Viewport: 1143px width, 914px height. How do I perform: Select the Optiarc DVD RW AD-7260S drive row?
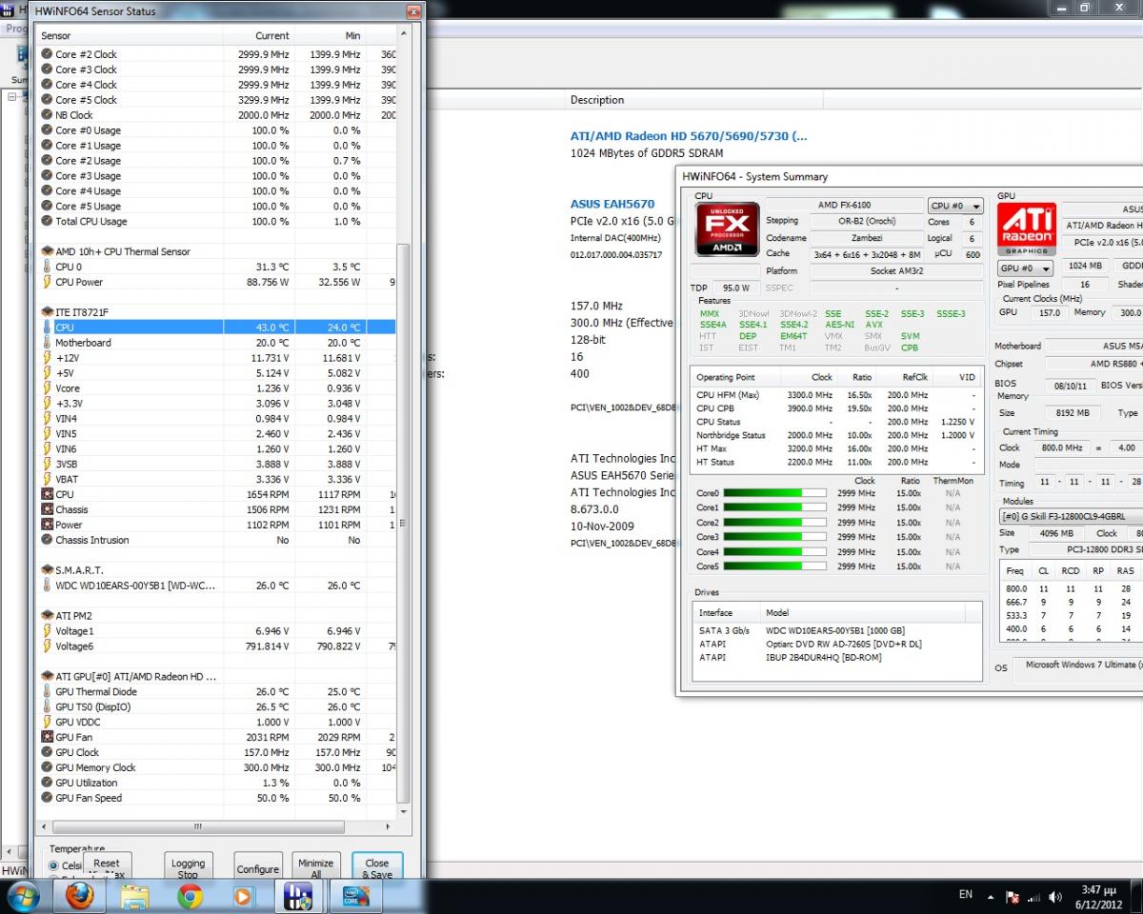tap(835, 644)
